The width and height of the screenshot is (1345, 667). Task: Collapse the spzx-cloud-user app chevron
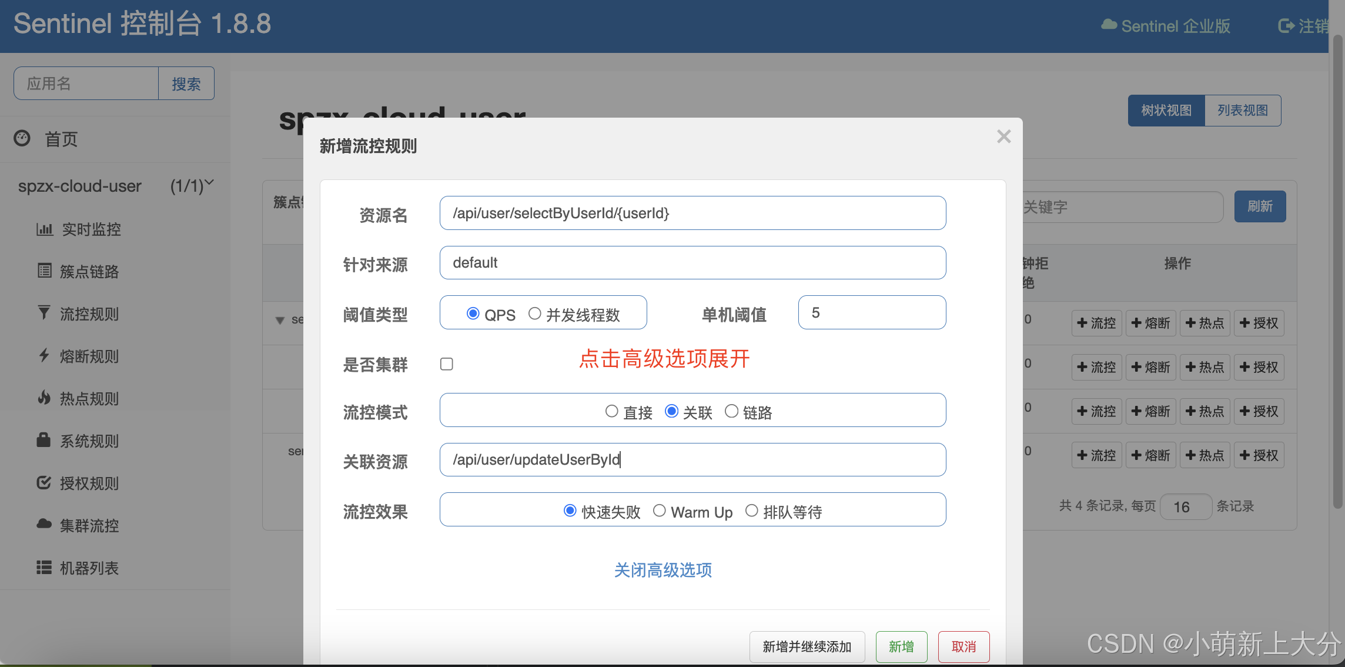[209, 183]
